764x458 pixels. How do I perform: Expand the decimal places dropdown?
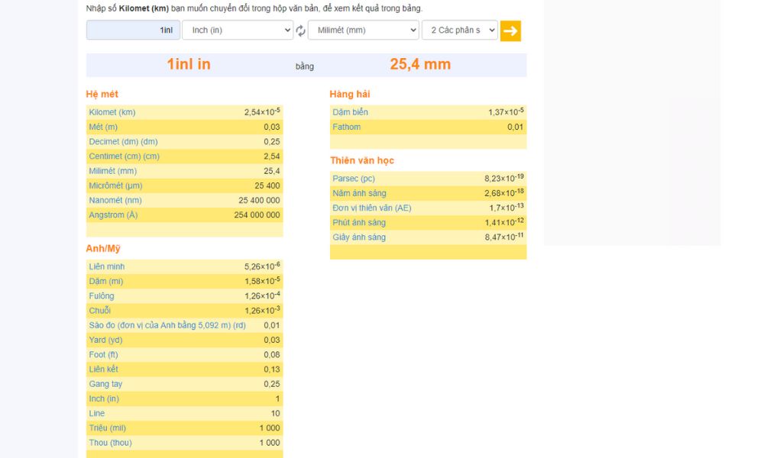click(459, 31)
